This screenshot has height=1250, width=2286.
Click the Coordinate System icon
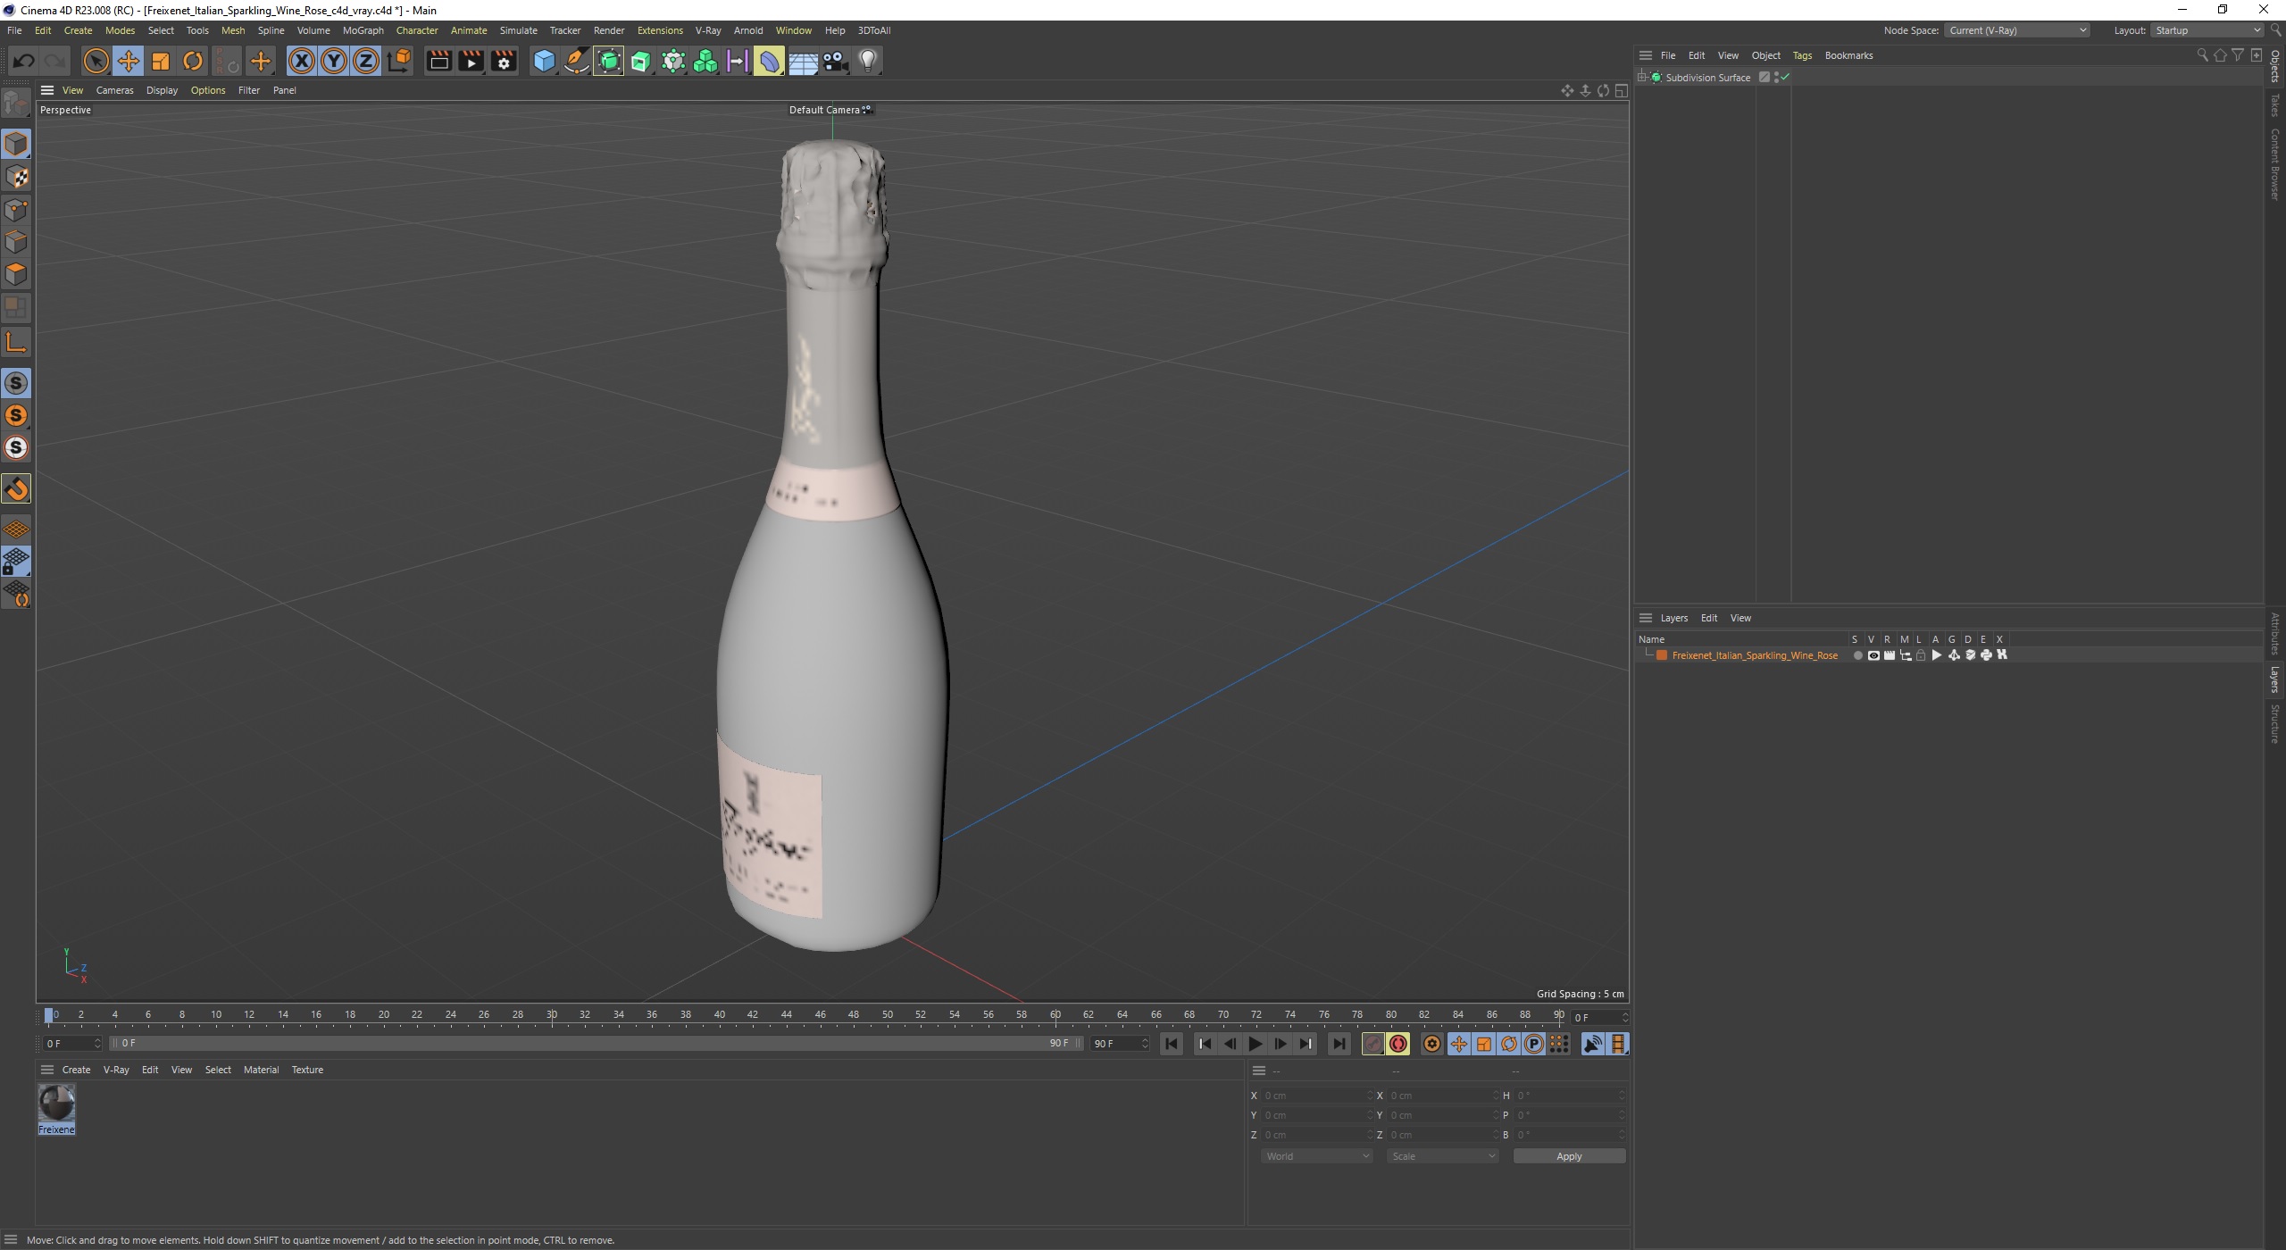coord(400,61)
